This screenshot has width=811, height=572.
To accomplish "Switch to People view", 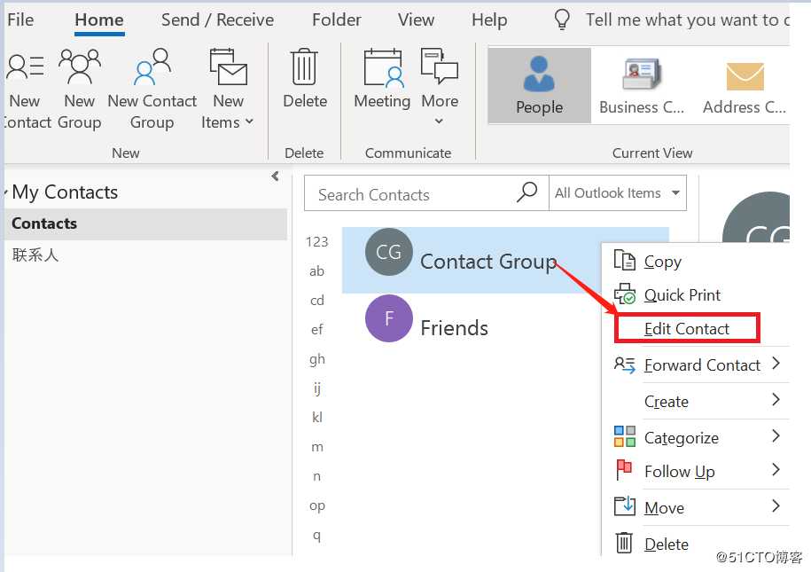I will pos(540,85).
